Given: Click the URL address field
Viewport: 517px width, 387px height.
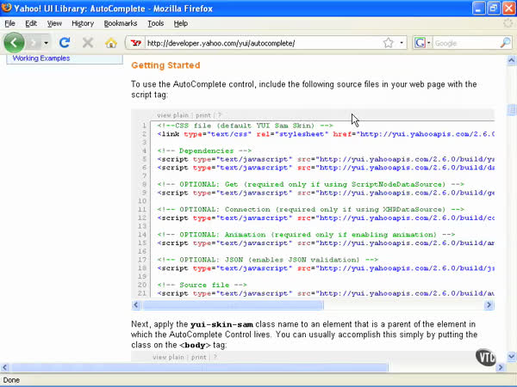Looking at the screenshot, I should 258,42.
